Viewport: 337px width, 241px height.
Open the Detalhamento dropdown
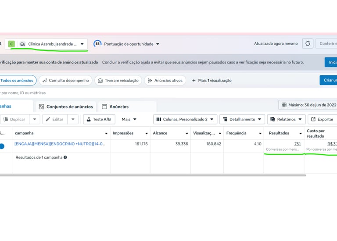tap(242, 119)
